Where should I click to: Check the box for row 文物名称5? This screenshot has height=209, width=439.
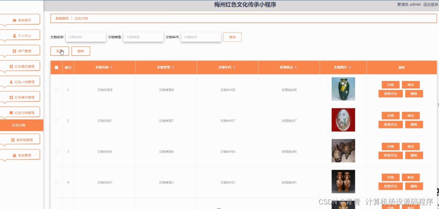click(x=57, y=183)
